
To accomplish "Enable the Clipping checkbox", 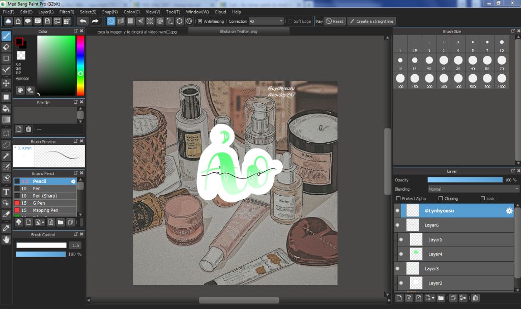I will coord(441,199).
